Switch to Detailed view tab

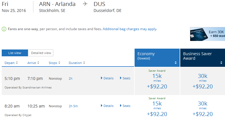coord(41,53)
